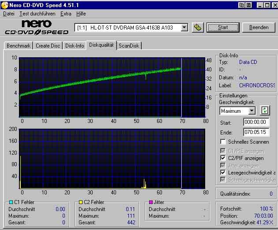Switch to the Benchmark tab
This screenshot has height=230, width=278.
point(19,46)
